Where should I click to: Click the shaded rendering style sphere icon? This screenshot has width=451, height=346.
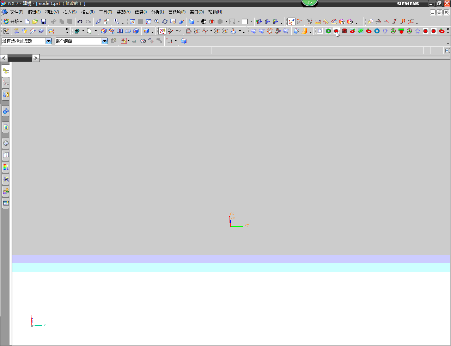pos(204,21)
